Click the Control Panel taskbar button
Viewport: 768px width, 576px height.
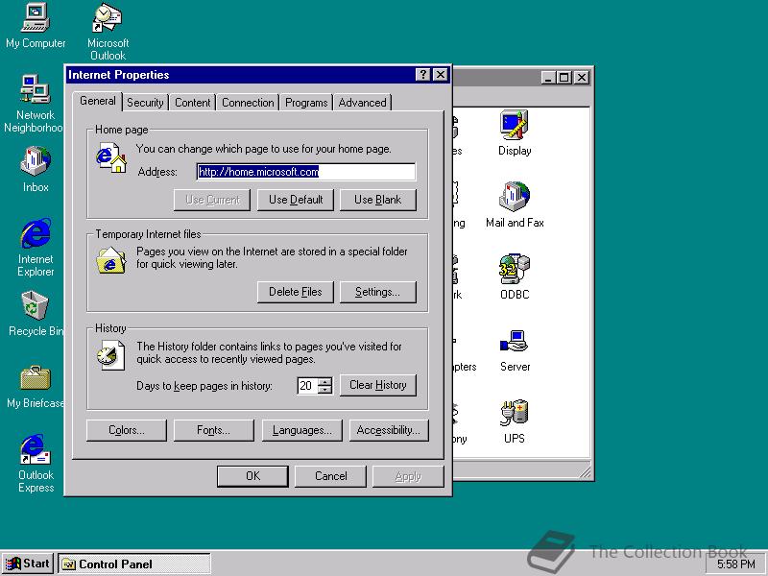click(x=134, y=564)
